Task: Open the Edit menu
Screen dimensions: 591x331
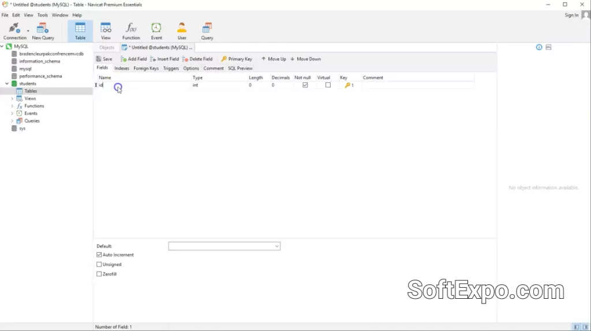Action: click(16, 15)
